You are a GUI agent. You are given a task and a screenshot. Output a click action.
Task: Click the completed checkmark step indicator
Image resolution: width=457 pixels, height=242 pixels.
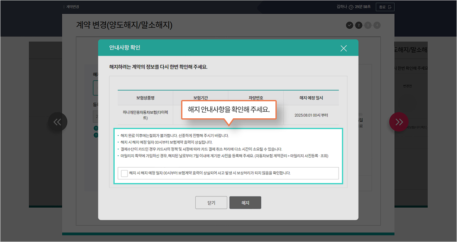coord(349,25)
